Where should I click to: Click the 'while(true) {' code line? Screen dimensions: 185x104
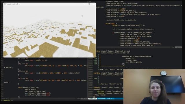tap(111, 24)
